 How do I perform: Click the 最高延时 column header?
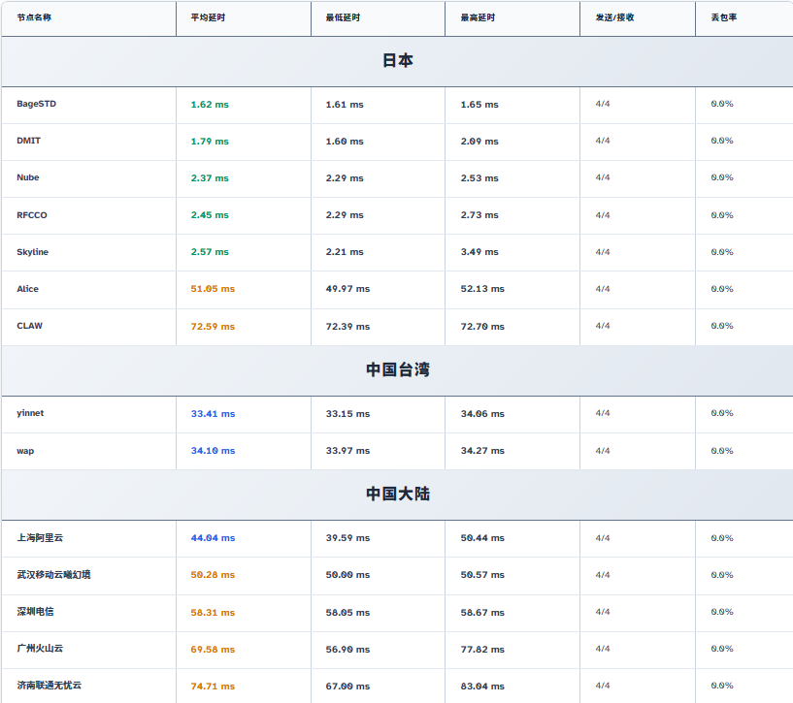coord(477,17)
